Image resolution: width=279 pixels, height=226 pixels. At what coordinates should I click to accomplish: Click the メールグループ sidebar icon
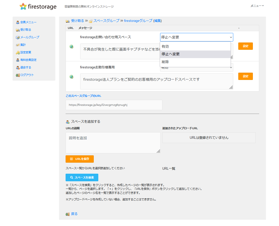click(18, 37)
